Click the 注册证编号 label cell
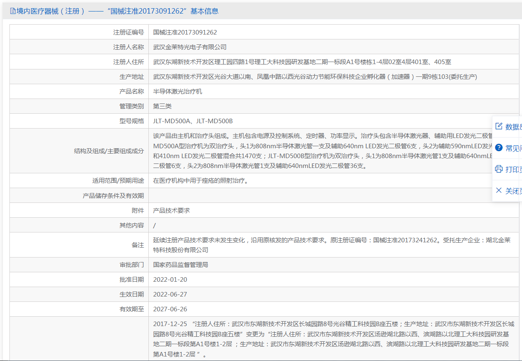This screenshot has height=361, width=522. 129,32
